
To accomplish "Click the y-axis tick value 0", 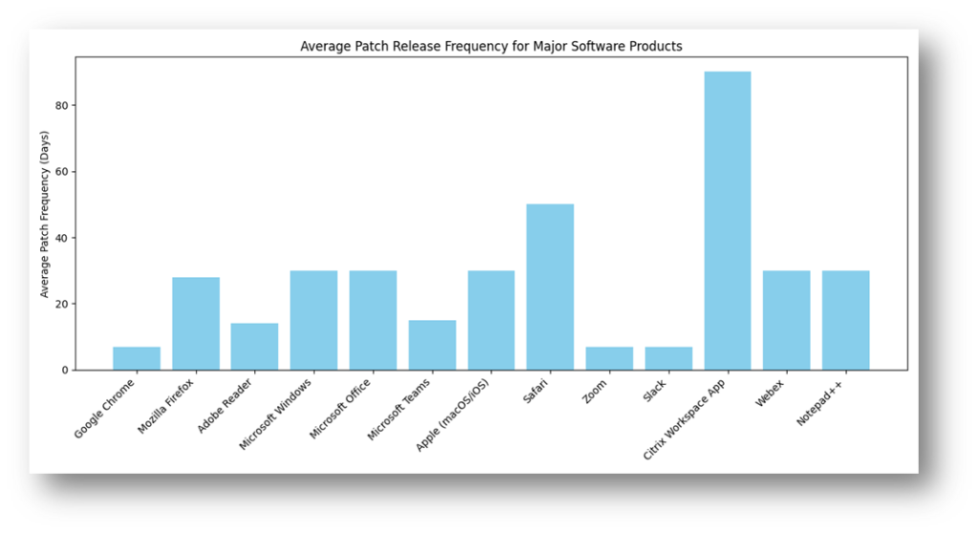I will click(x=65, y=370).
